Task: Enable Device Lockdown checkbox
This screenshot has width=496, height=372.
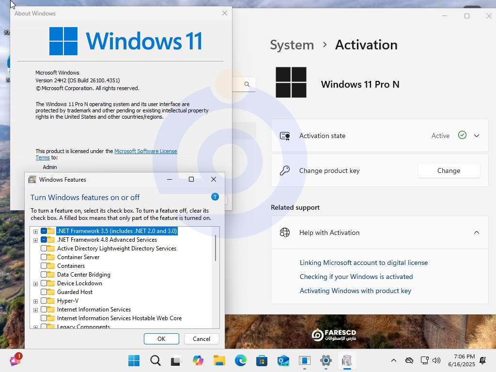Action: pos(44,283)
